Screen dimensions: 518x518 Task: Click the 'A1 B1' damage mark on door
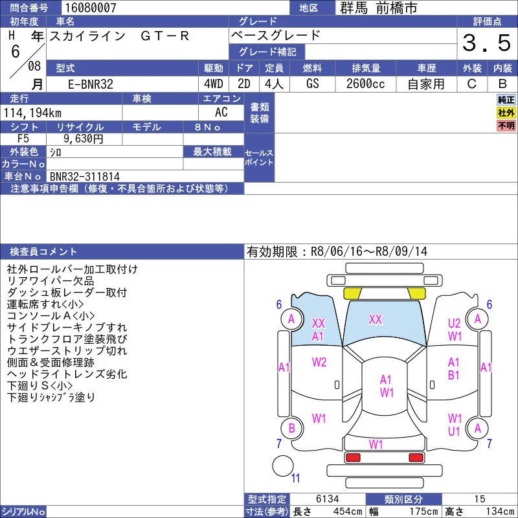click(454, 368)
